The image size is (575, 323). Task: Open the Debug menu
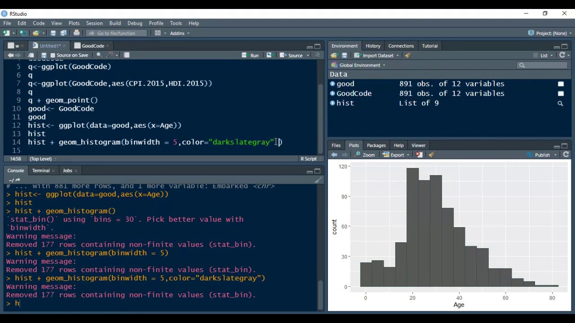click(135, 23)
